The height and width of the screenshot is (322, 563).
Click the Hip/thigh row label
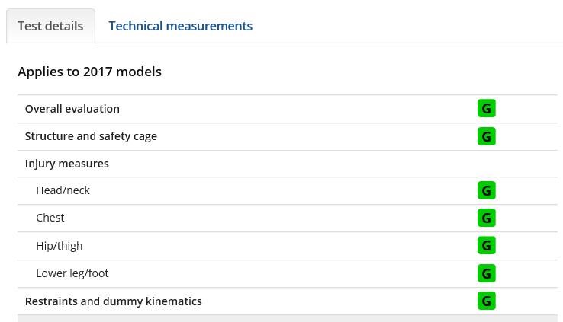point(60,246)
